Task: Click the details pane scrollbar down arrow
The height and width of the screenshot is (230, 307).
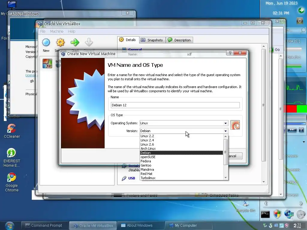Action: [x=264, y=182]
